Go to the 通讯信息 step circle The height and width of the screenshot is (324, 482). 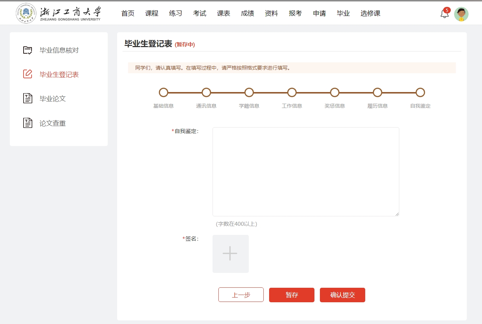[x=206, y=92]
